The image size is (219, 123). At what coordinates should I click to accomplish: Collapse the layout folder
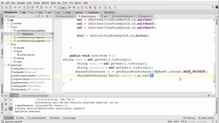tap(11, 51)
